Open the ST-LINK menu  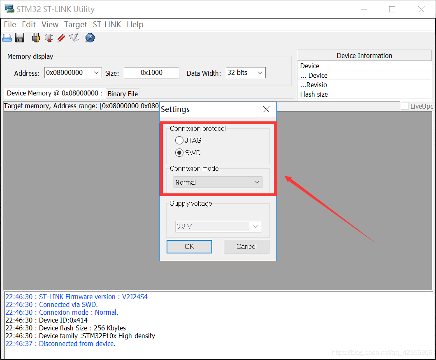(x=107, y=25)
